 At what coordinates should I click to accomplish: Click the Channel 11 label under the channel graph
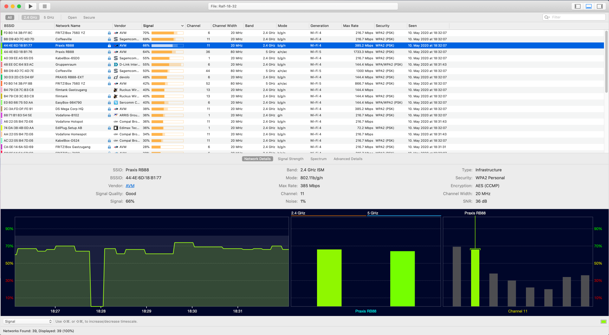pyautogui.click(x=518, y=311)
